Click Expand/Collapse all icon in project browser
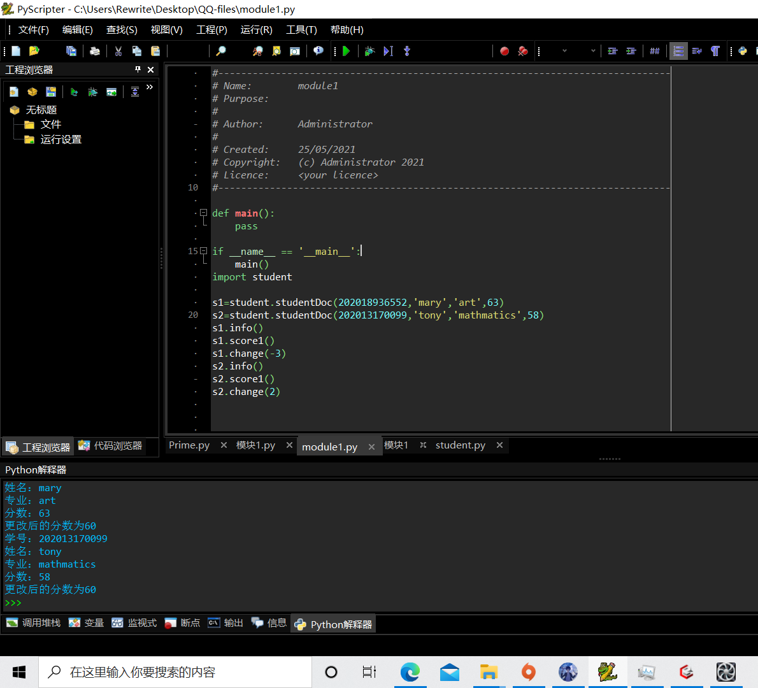Screen dimensions: 758x688 135,92
